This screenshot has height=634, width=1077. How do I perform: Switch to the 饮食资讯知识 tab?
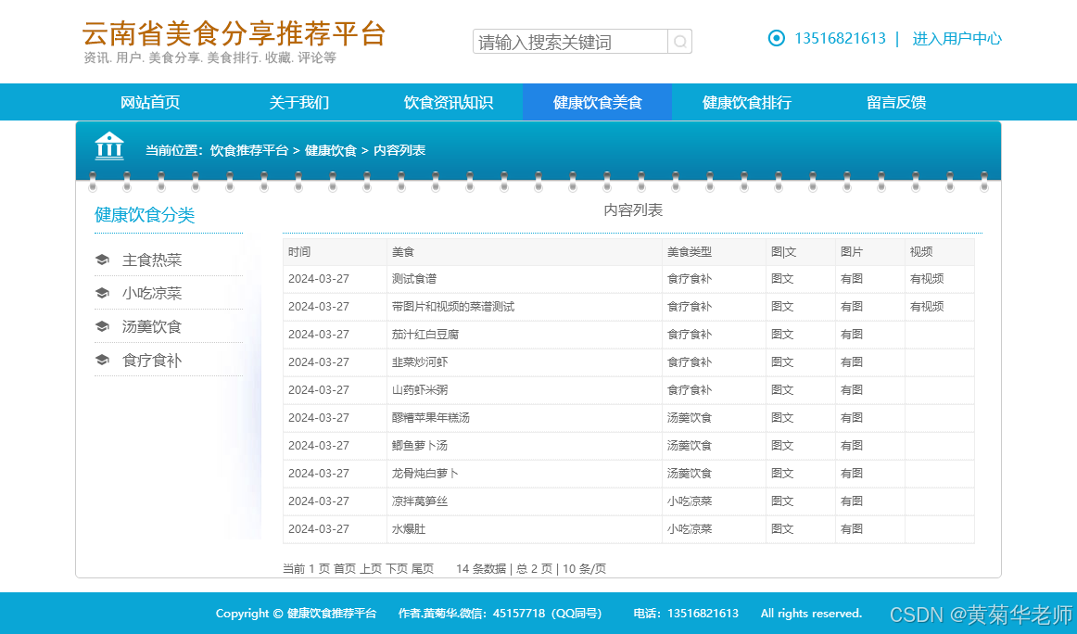click(448, 102)
